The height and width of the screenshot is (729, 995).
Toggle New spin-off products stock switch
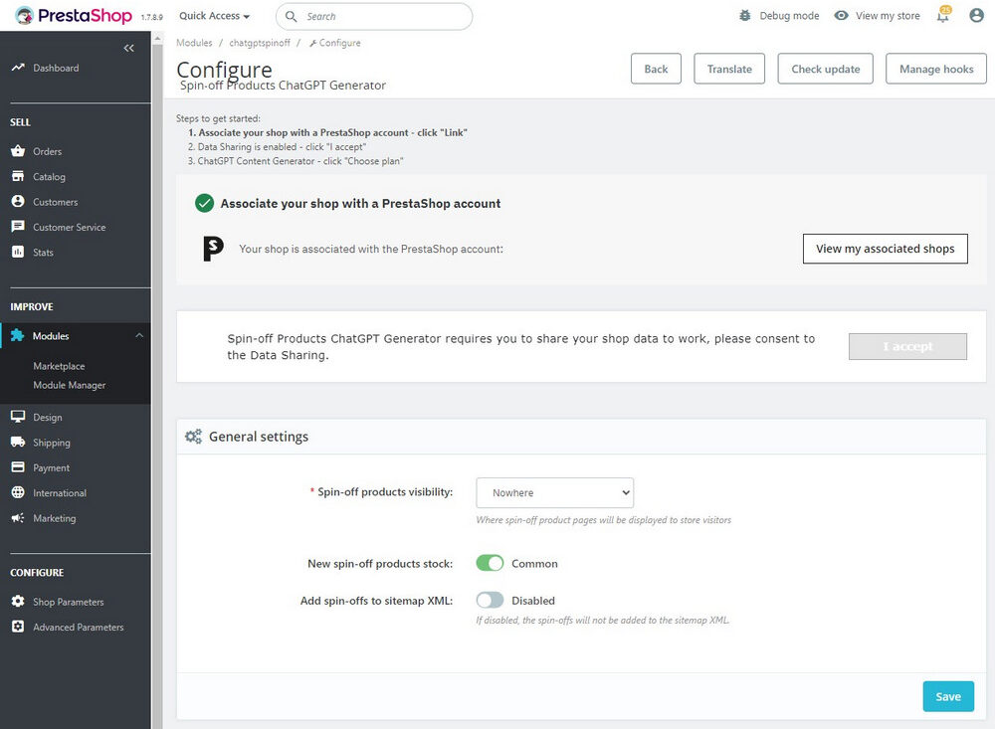click(490, 563)
